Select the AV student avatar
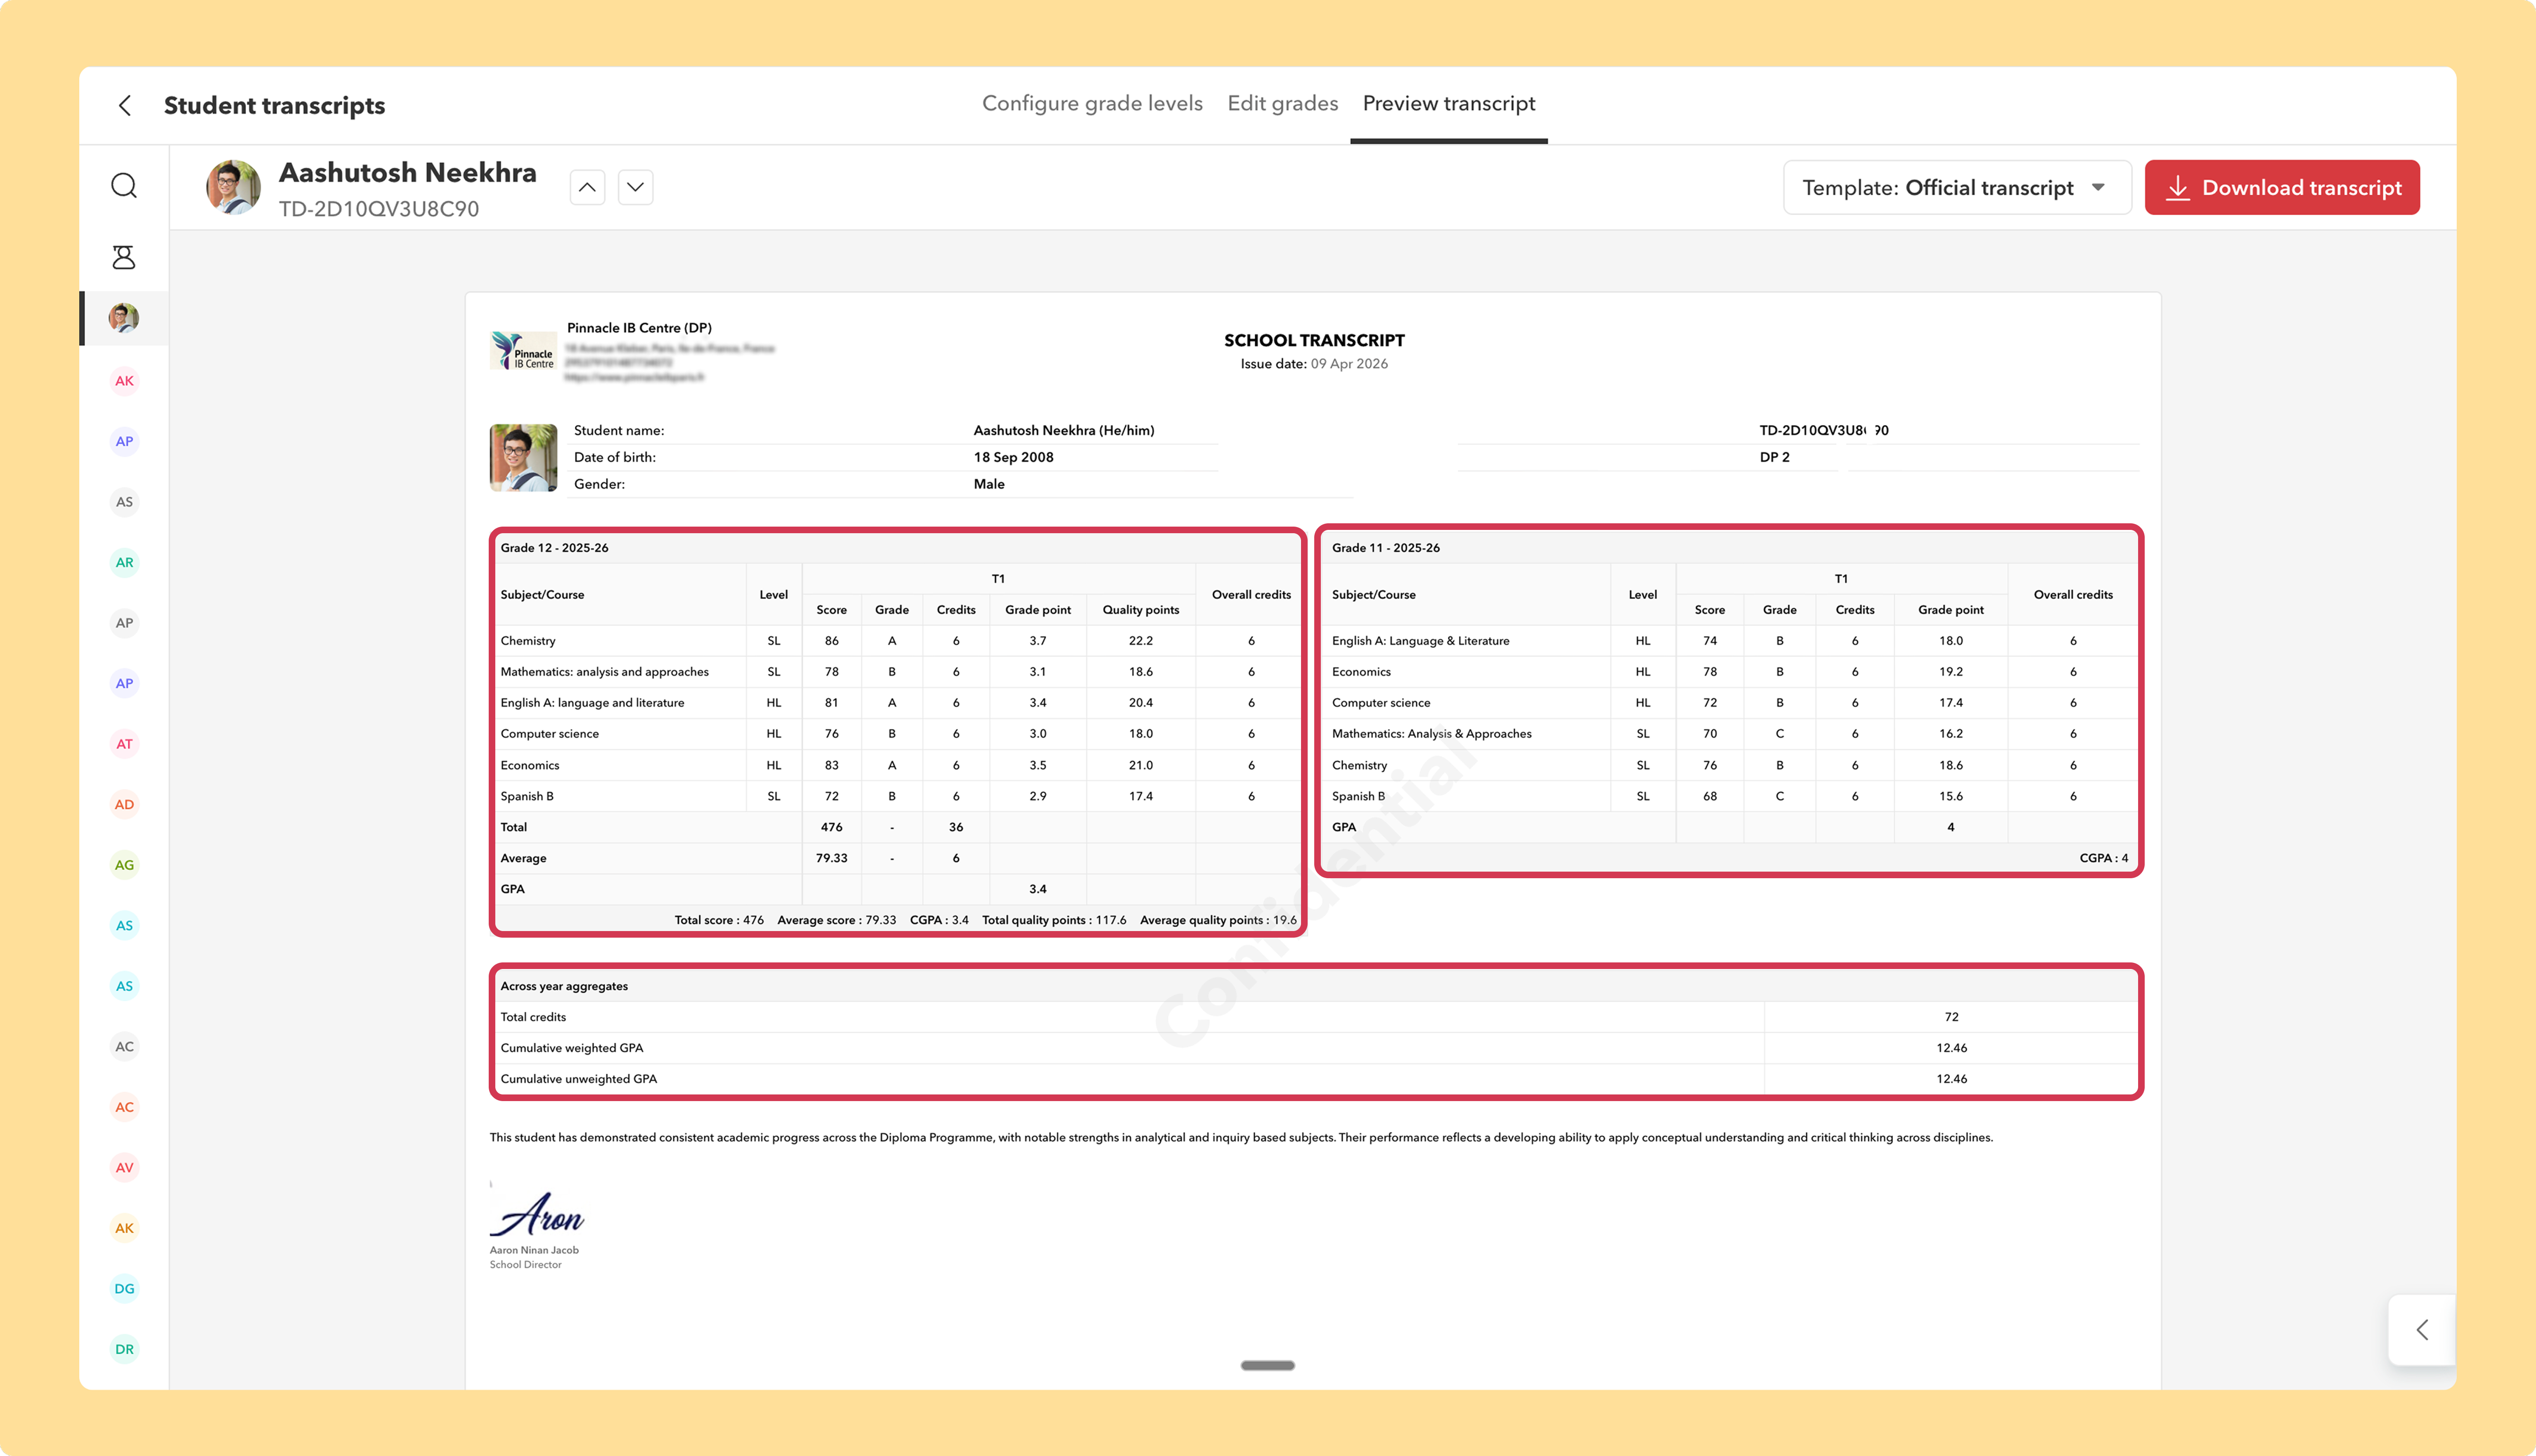The height and width of the screenshot is (1456, 2536). pyautogui.click(x=124, y=1167)
